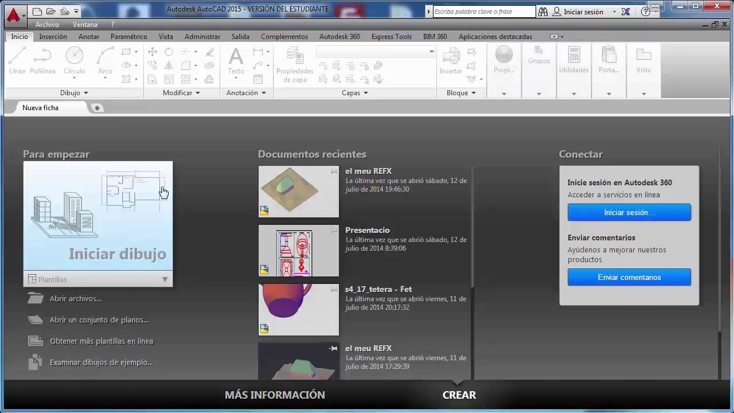Pin the s4_17_tetera - Fet document
Viewport: 734px width, 413px height.
(x=334, y=289)
